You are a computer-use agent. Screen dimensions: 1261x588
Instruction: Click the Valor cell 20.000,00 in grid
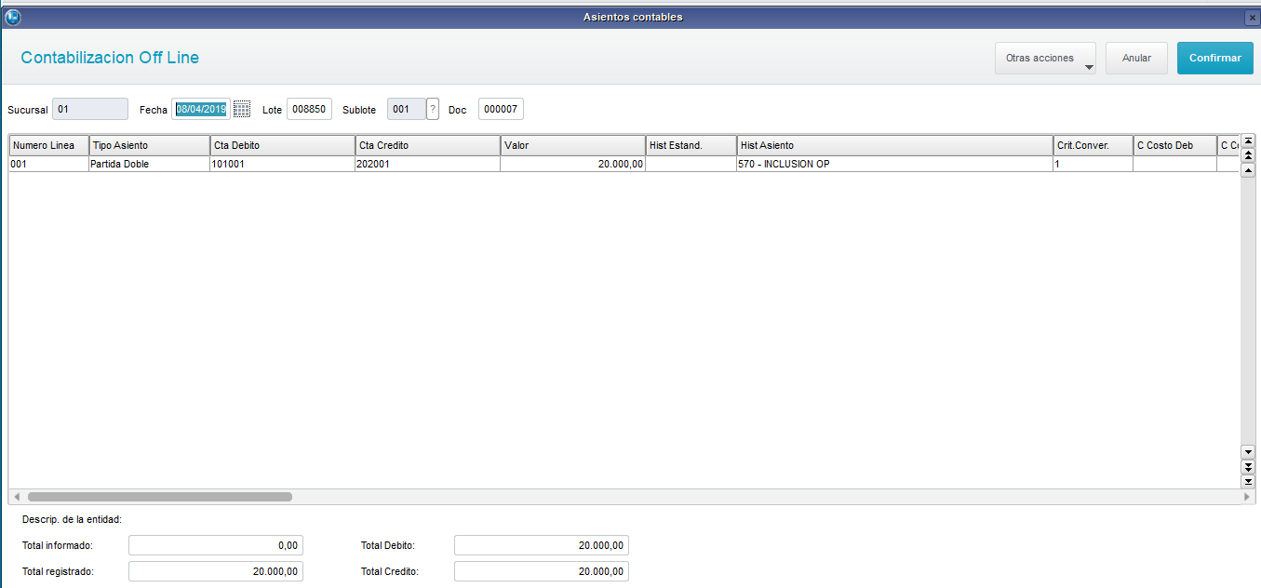click(x=572, y=164)
